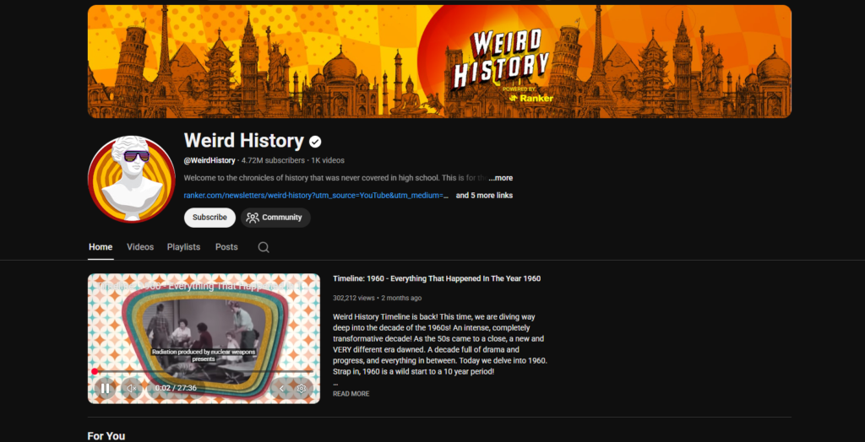Click the verified checkmark badge

pos(315,142)
